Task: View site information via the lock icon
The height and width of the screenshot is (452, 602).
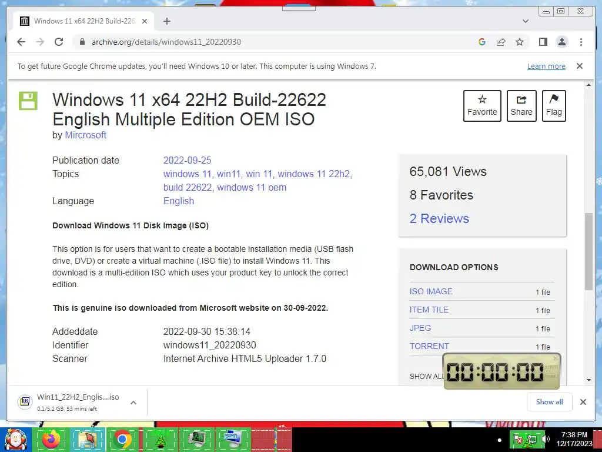Action: coord(82,42)
